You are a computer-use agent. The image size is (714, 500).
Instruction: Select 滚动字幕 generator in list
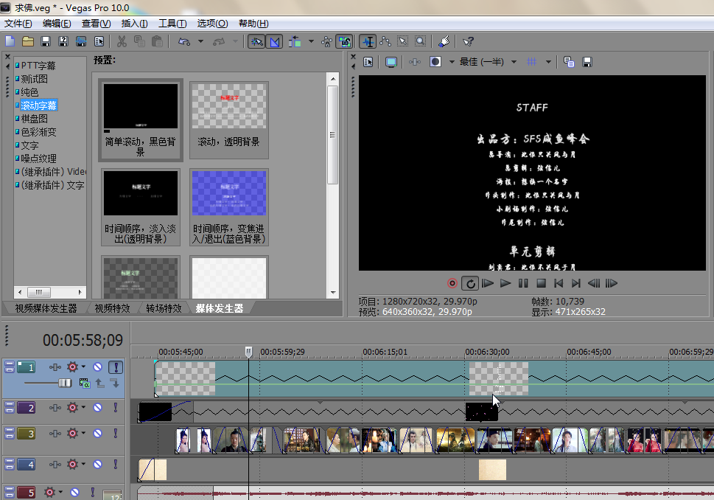[38, 105]
